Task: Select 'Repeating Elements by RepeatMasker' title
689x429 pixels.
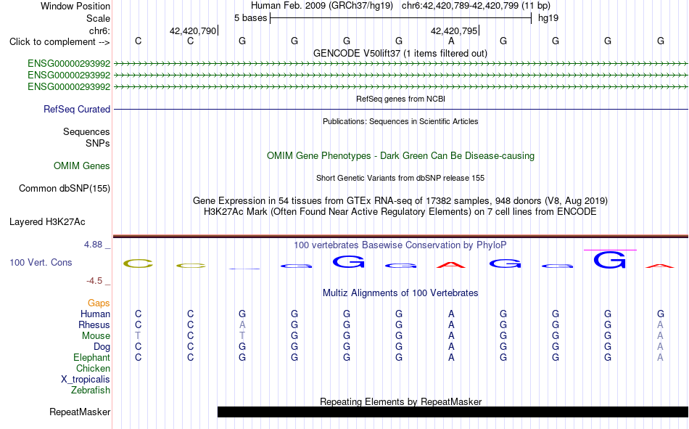Action: (x=401, y=401)
